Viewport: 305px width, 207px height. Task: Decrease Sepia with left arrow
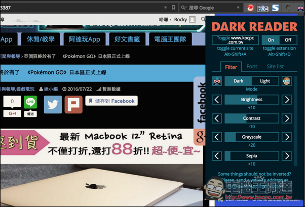point(217,156)
